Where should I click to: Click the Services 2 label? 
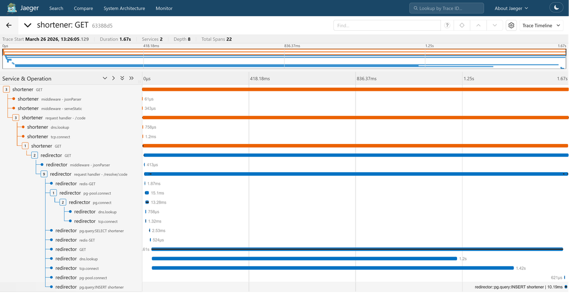point(152,39)
